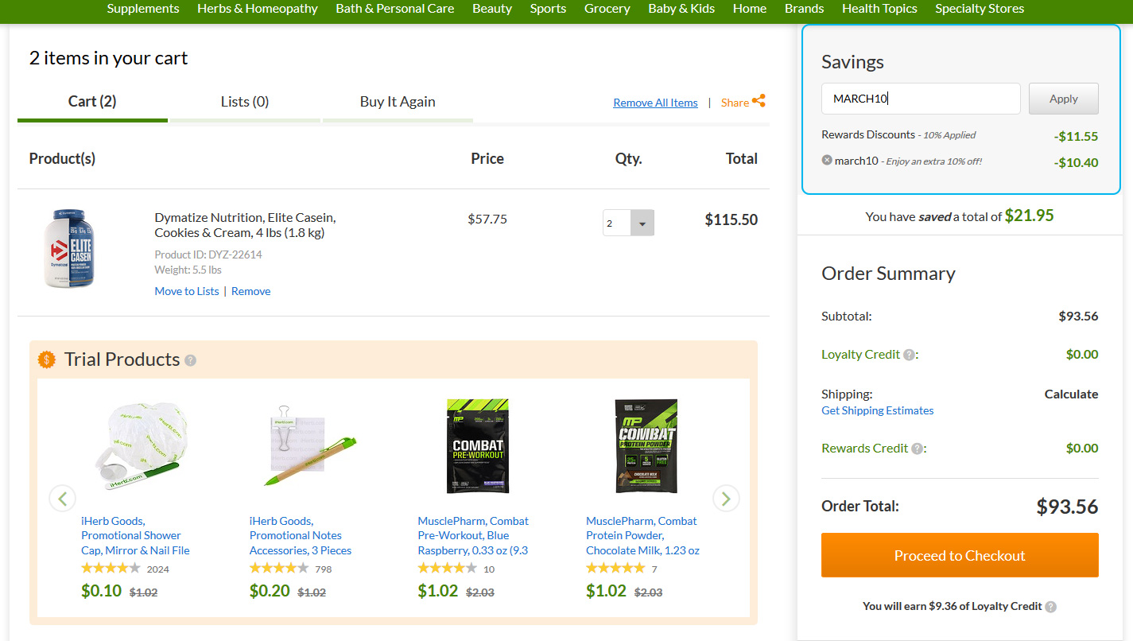Open the Dymatize Elite Casein product image
Screen dimensions: 1133x641
68,248
